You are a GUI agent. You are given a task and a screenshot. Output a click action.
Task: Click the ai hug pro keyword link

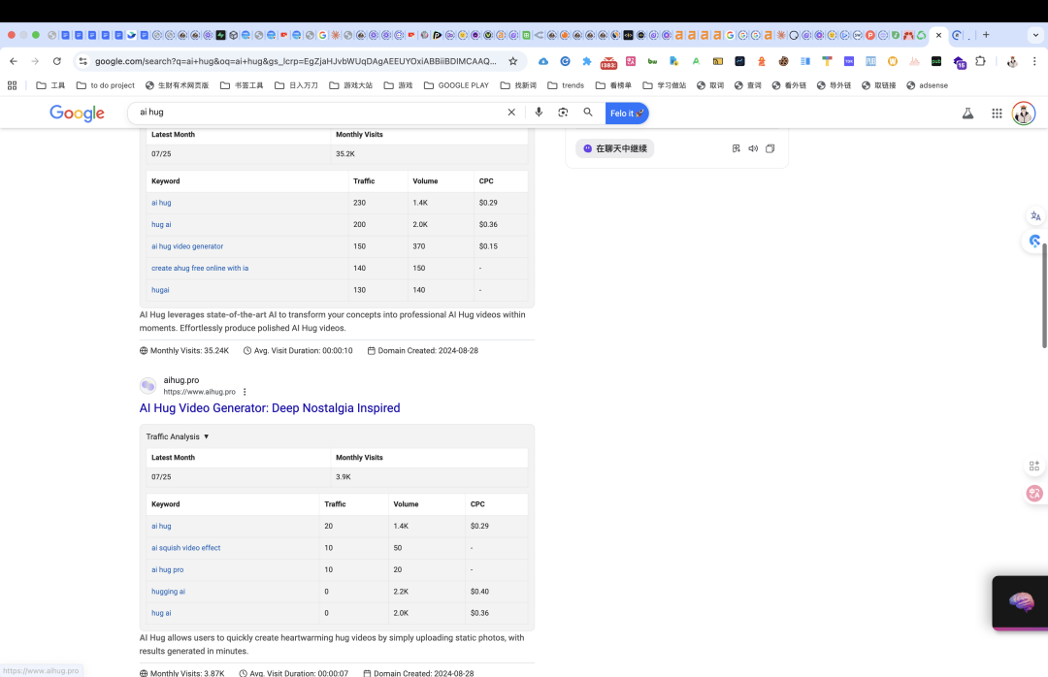pos(167,569)
